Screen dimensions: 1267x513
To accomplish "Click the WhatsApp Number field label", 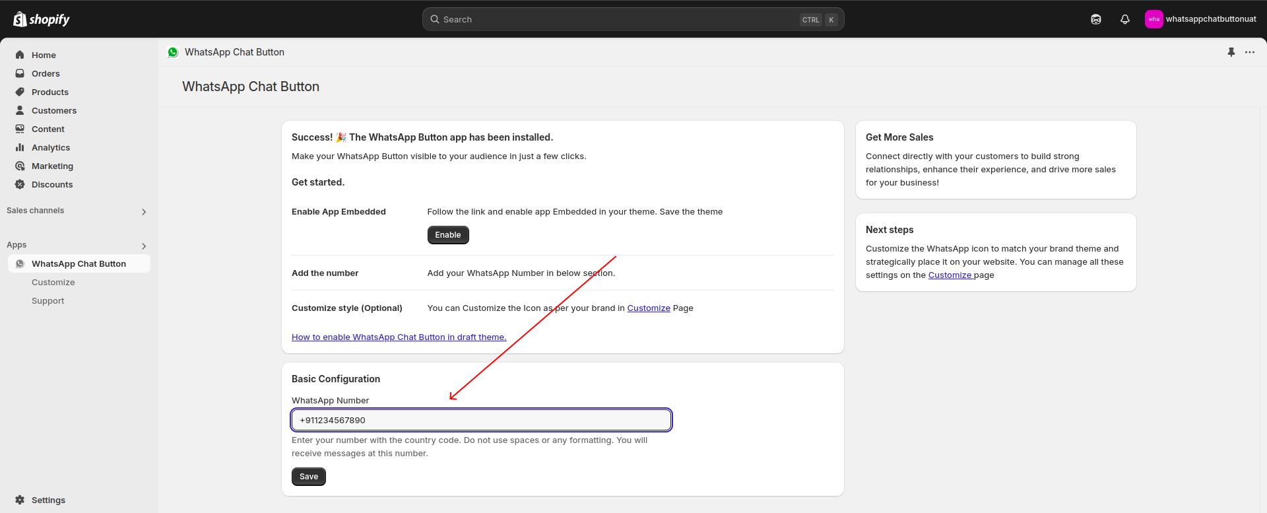I will coord(330,401).
